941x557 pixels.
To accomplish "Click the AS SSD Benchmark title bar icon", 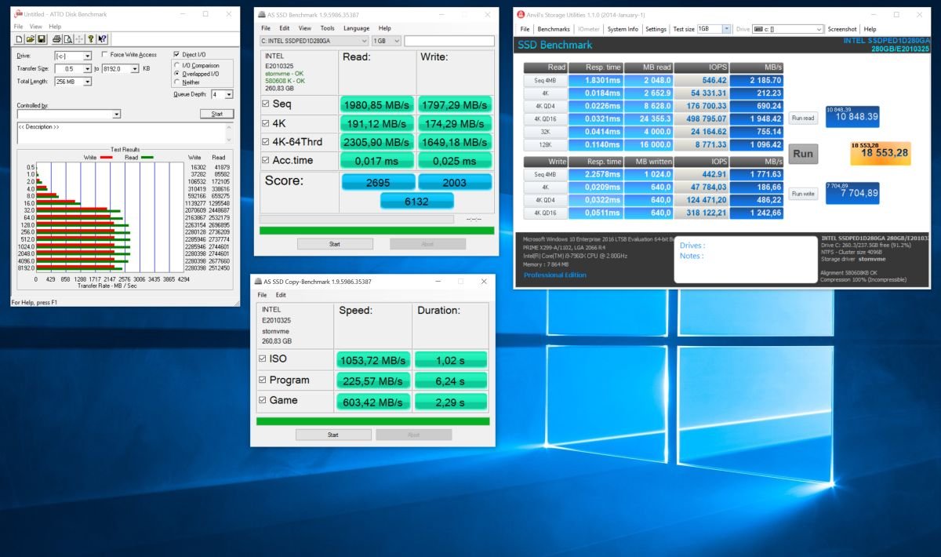I will (x=263, y=15).
